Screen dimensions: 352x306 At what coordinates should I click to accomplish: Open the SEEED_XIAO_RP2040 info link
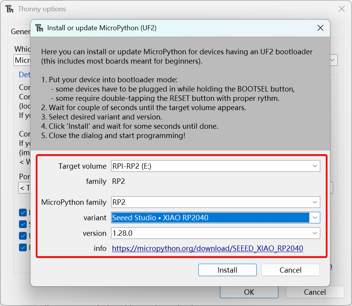pyautogui.click(x=208, y=248)
